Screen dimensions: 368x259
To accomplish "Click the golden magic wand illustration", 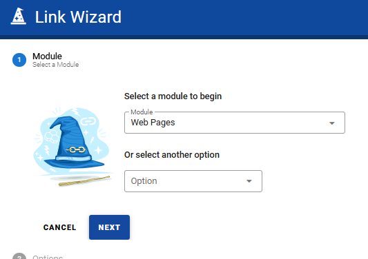I will coord(84,181).
